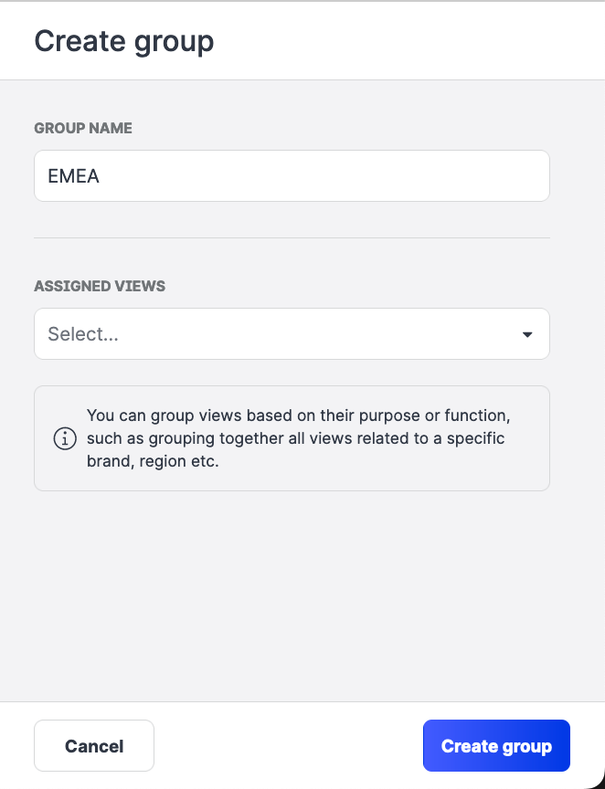
Task: Click the "Create group" dialog heading
Action: click(124, 41)
